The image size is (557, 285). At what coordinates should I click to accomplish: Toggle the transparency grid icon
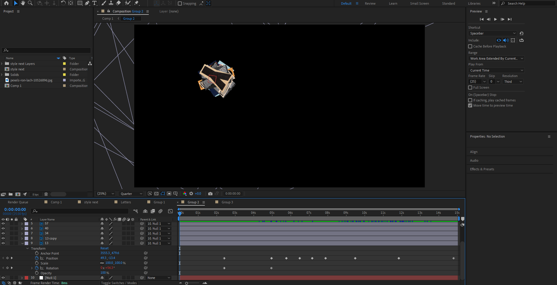point(156,193)
